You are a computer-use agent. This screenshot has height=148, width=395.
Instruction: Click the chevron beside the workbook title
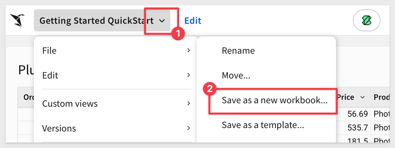coord(162,21)
